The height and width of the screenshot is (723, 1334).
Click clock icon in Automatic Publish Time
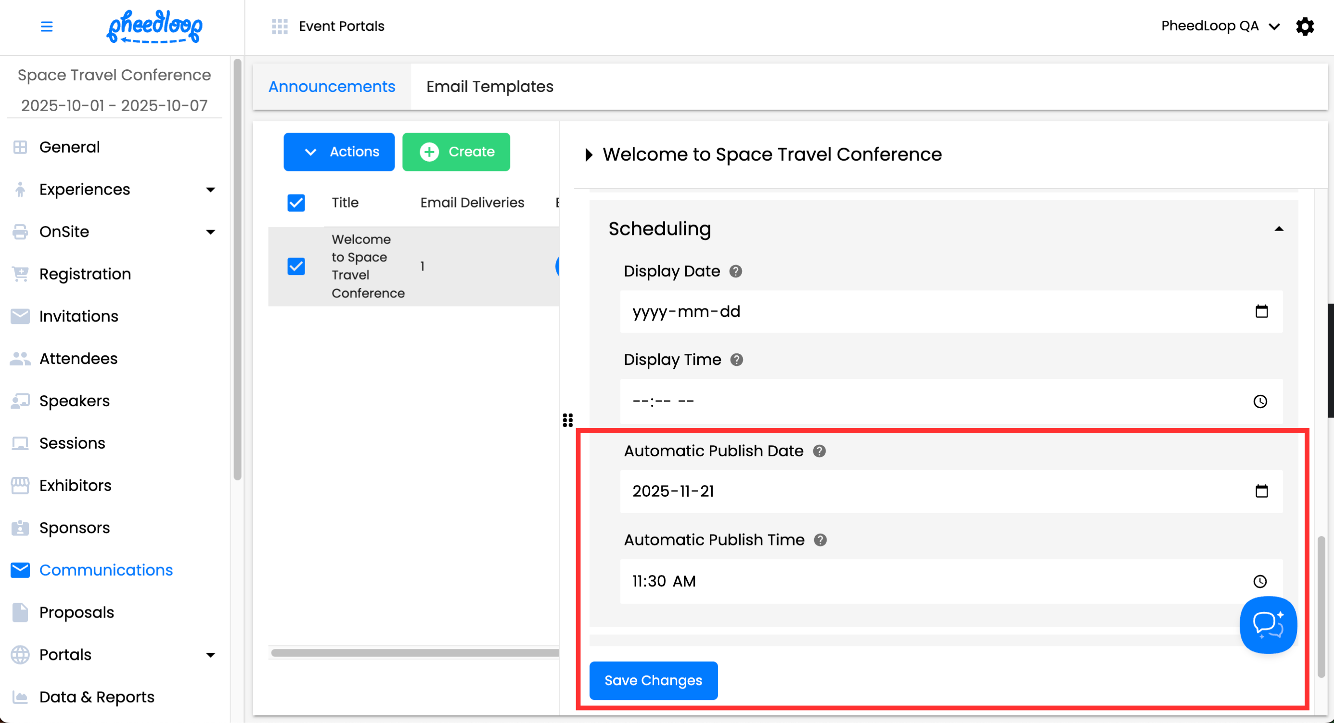[1259, 581]
